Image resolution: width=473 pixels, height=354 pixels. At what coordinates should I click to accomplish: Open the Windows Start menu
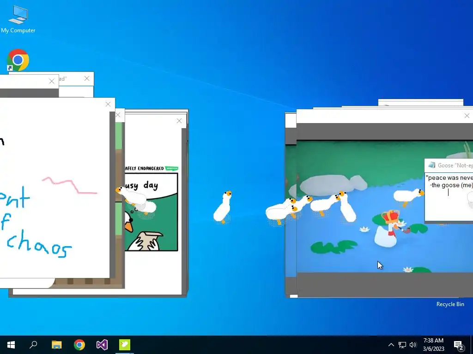point(11,345)
